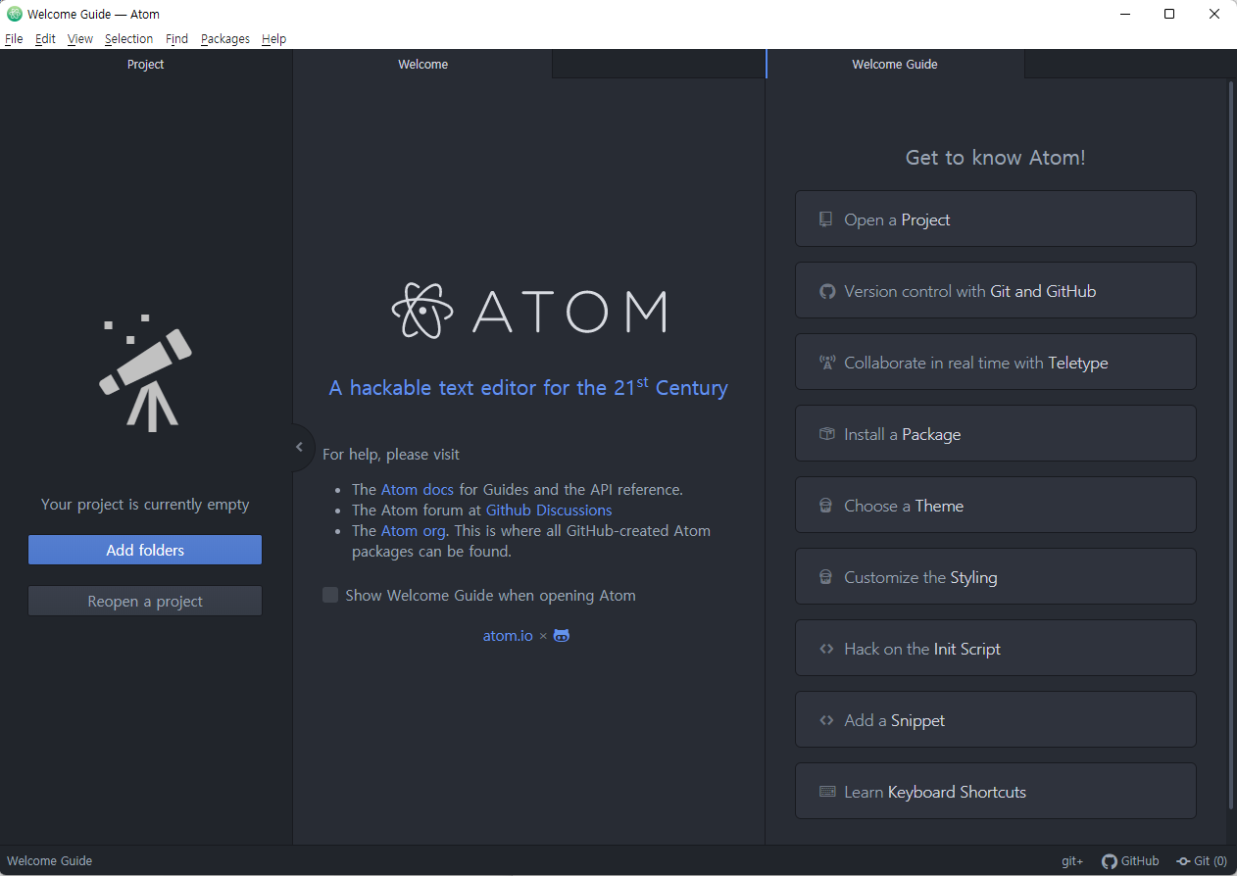
Task: Click the GitHub icon in the status bar
Action: [1110, 861]
